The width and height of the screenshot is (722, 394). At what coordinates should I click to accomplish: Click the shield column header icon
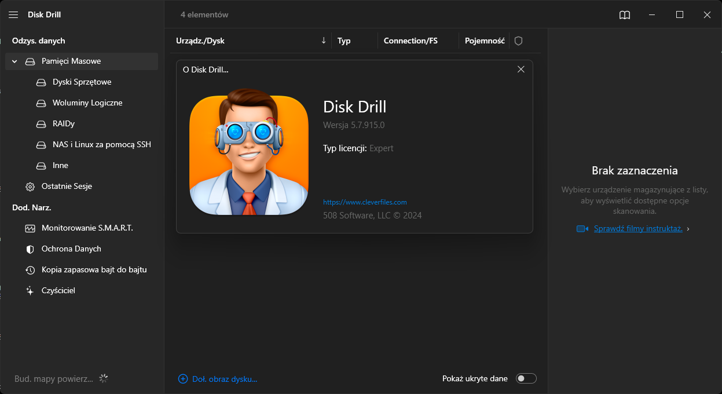click(519, 41)
